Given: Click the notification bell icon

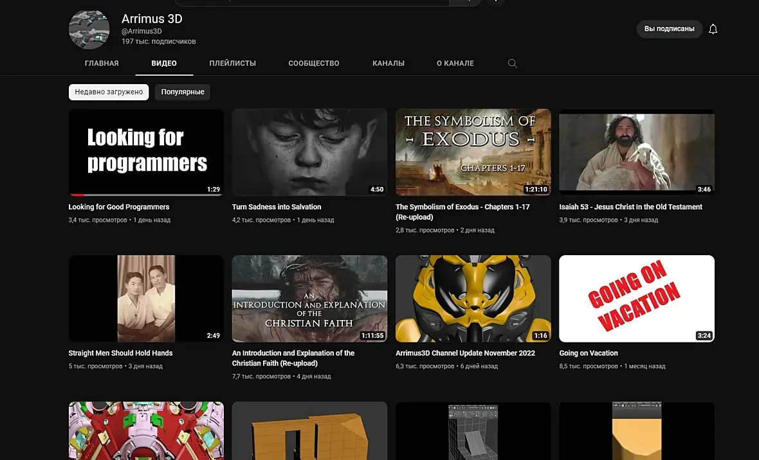Looking at the screenshot, I should (x=713, y=29).
